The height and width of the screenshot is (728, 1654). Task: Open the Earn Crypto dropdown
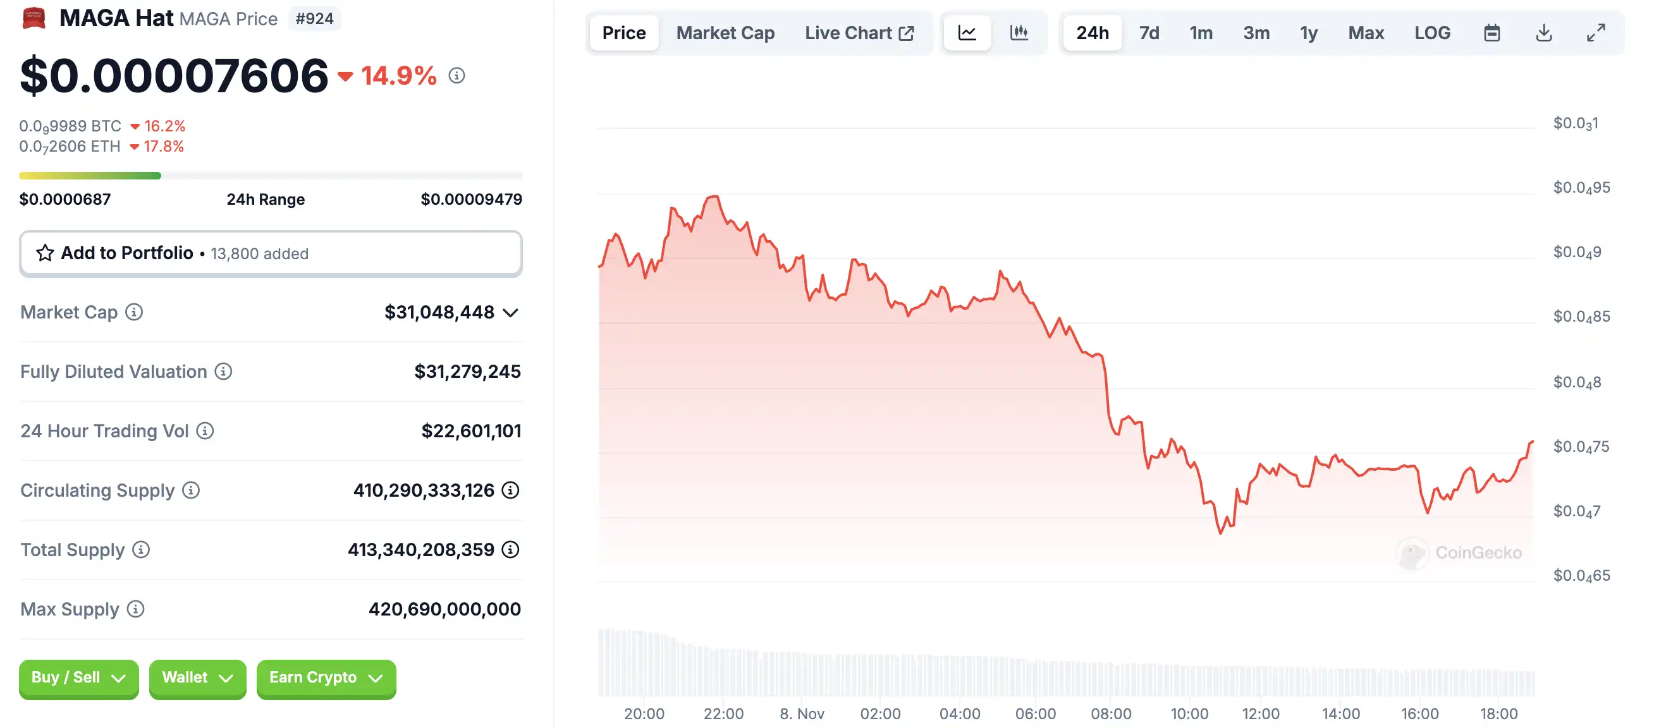click(x=326, y=678)
